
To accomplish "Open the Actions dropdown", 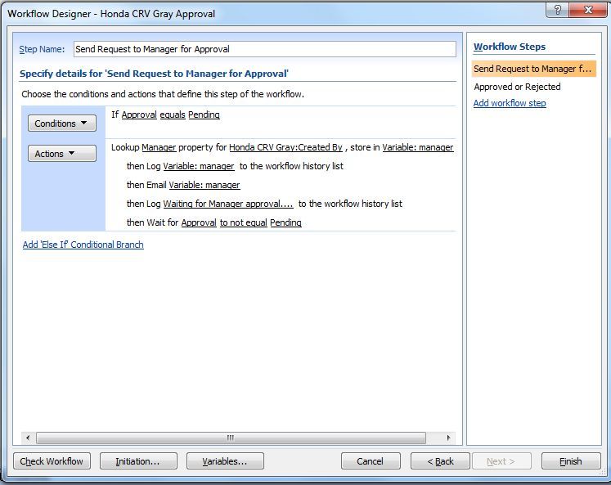I will (x=62, y=154).
